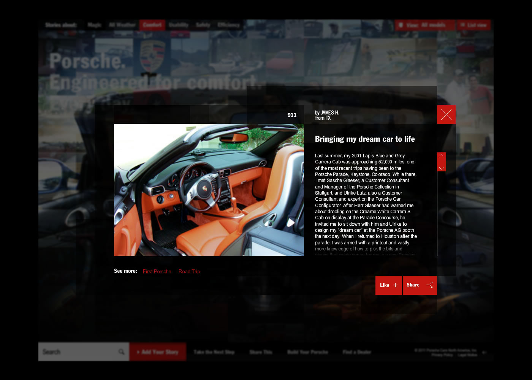Click the 'Add Your Story' button
The width and height of the screenshot is (532, 380).
[158, 352]
